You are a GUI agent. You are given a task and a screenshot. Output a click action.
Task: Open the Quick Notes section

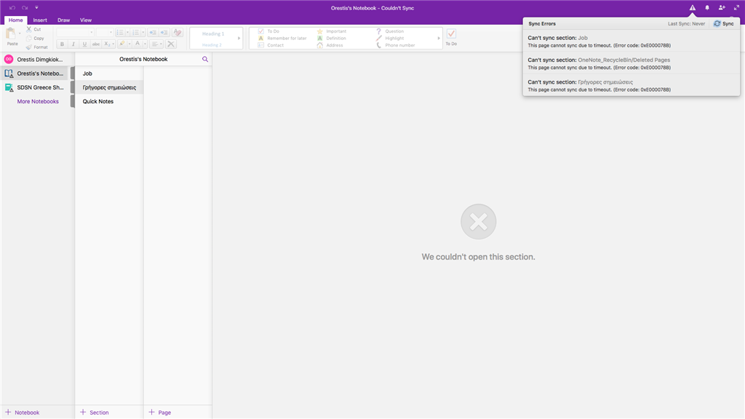pyautogui.click(x=109, y=101)
